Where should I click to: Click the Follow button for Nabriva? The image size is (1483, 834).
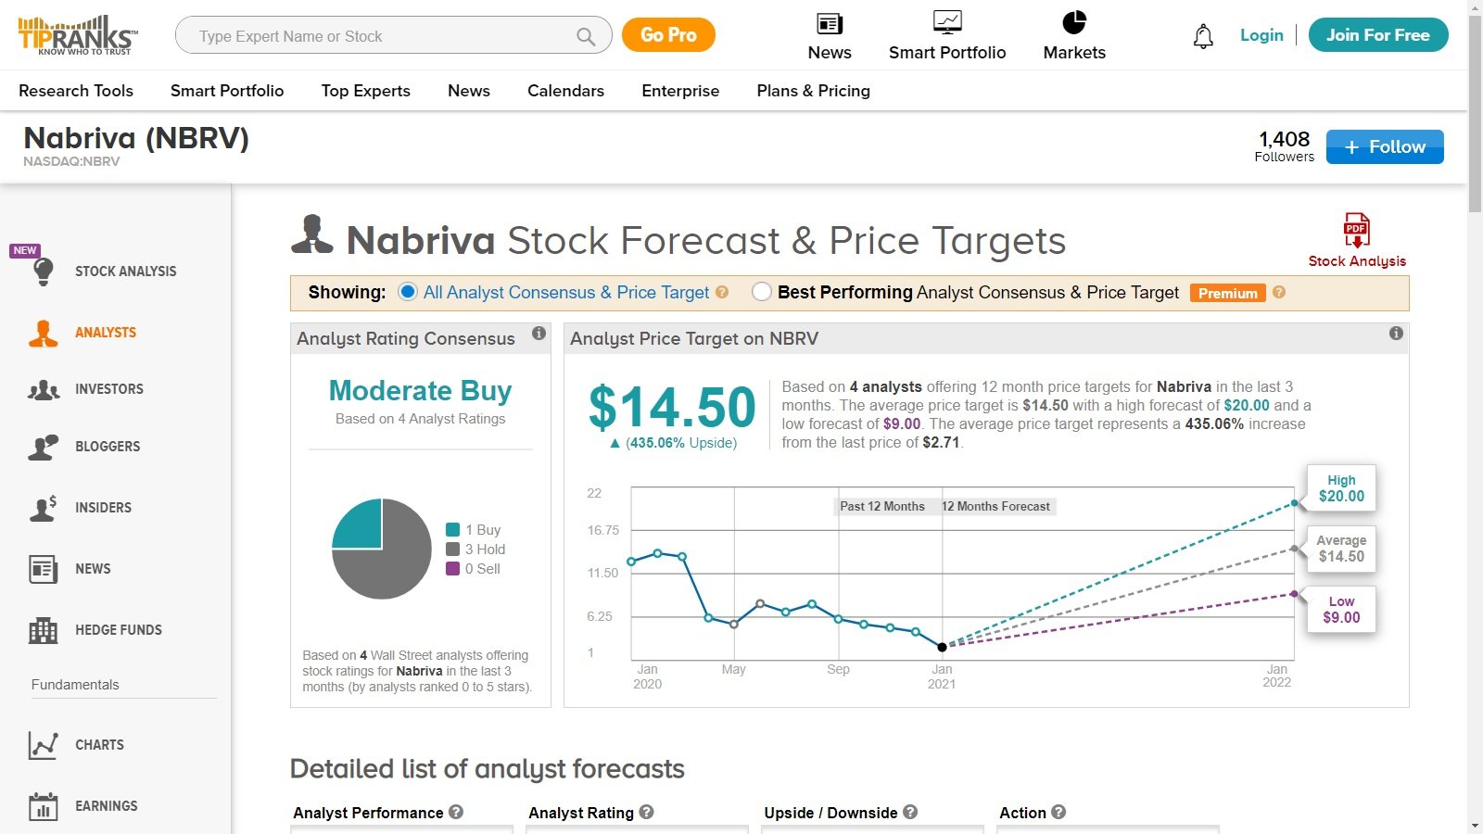(x=1384, y=147)
